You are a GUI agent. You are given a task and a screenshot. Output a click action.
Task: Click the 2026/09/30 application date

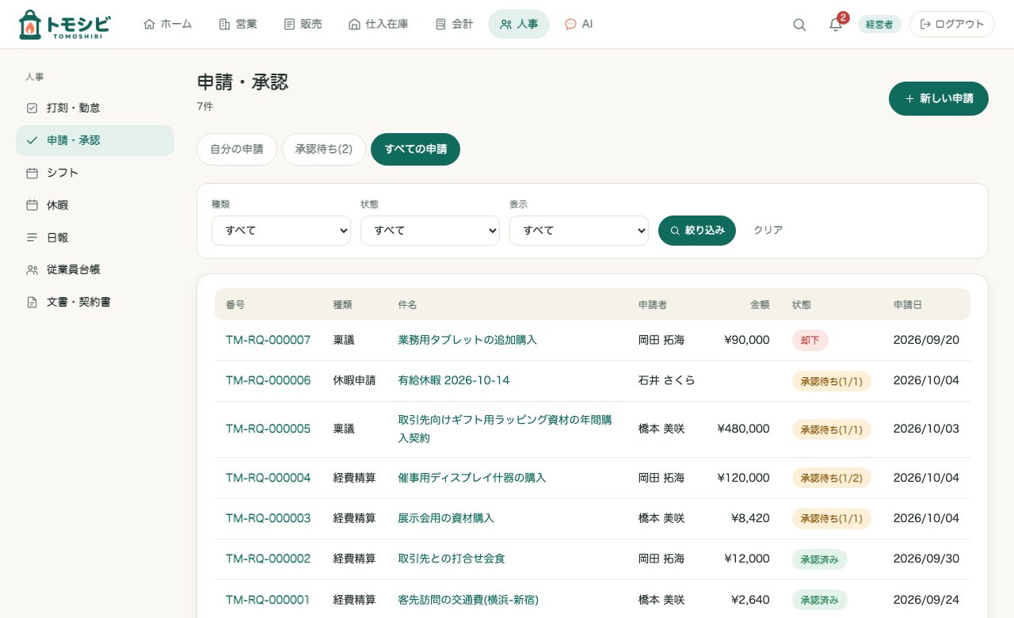tap(926, 559)
